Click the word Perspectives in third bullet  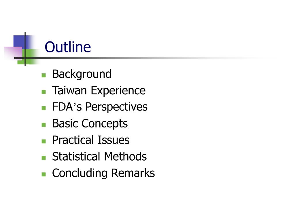click(x=116, y=107)
